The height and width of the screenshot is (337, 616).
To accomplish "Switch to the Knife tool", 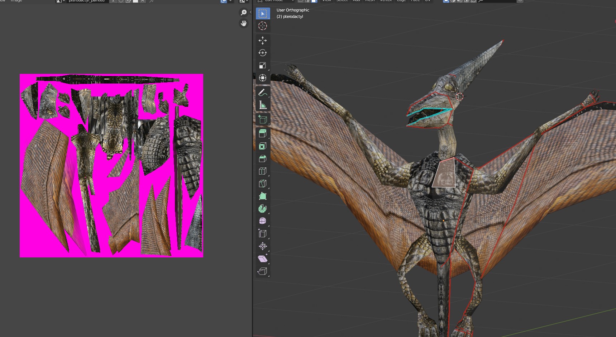I will 263,184.
